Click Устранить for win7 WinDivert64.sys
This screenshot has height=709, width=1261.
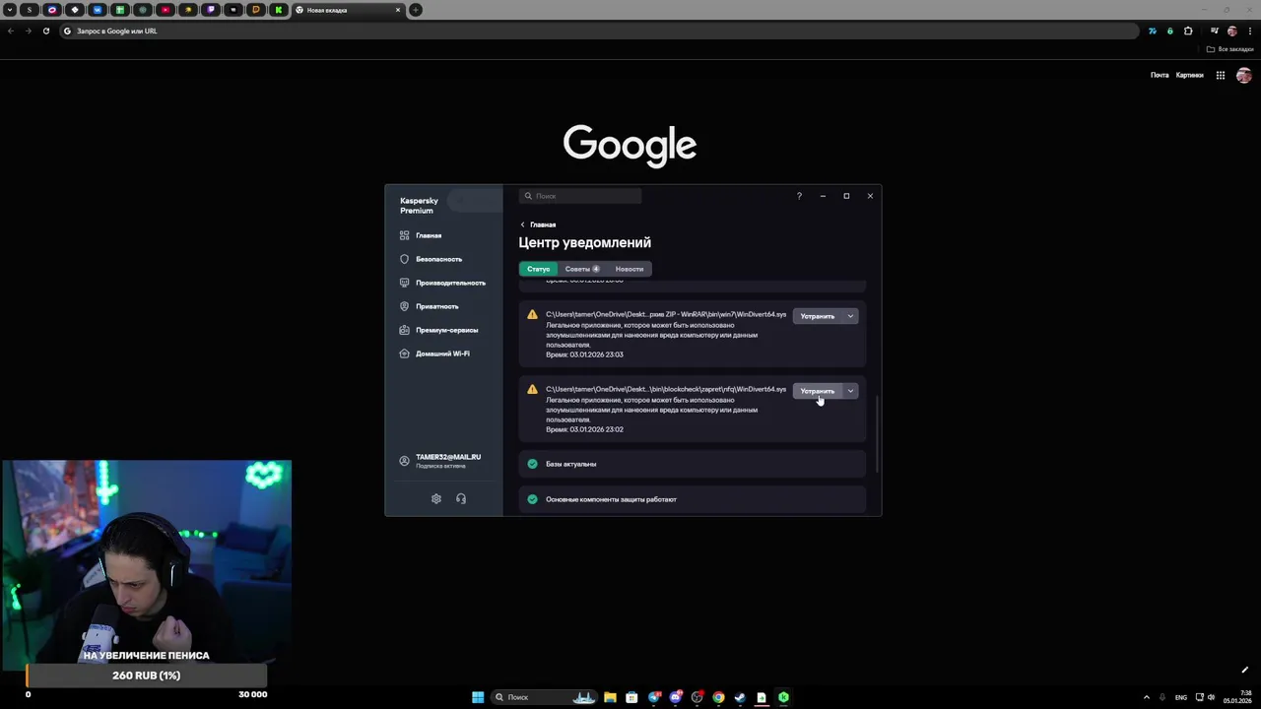tap(817, 316)
